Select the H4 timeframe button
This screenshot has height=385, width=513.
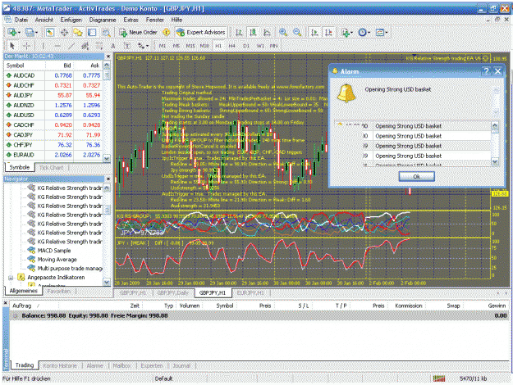tap(232, 46)
